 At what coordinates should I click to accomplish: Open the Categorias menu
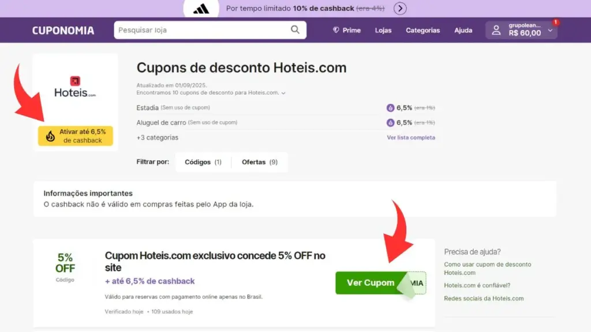click(422, 30)
